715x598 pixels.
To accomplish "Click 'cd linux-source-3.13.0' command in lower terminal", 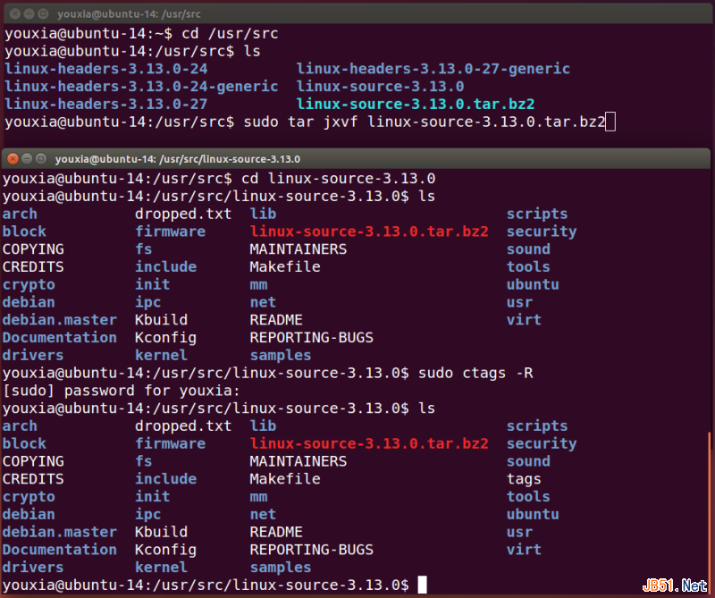I will click(x=339, y=179).
